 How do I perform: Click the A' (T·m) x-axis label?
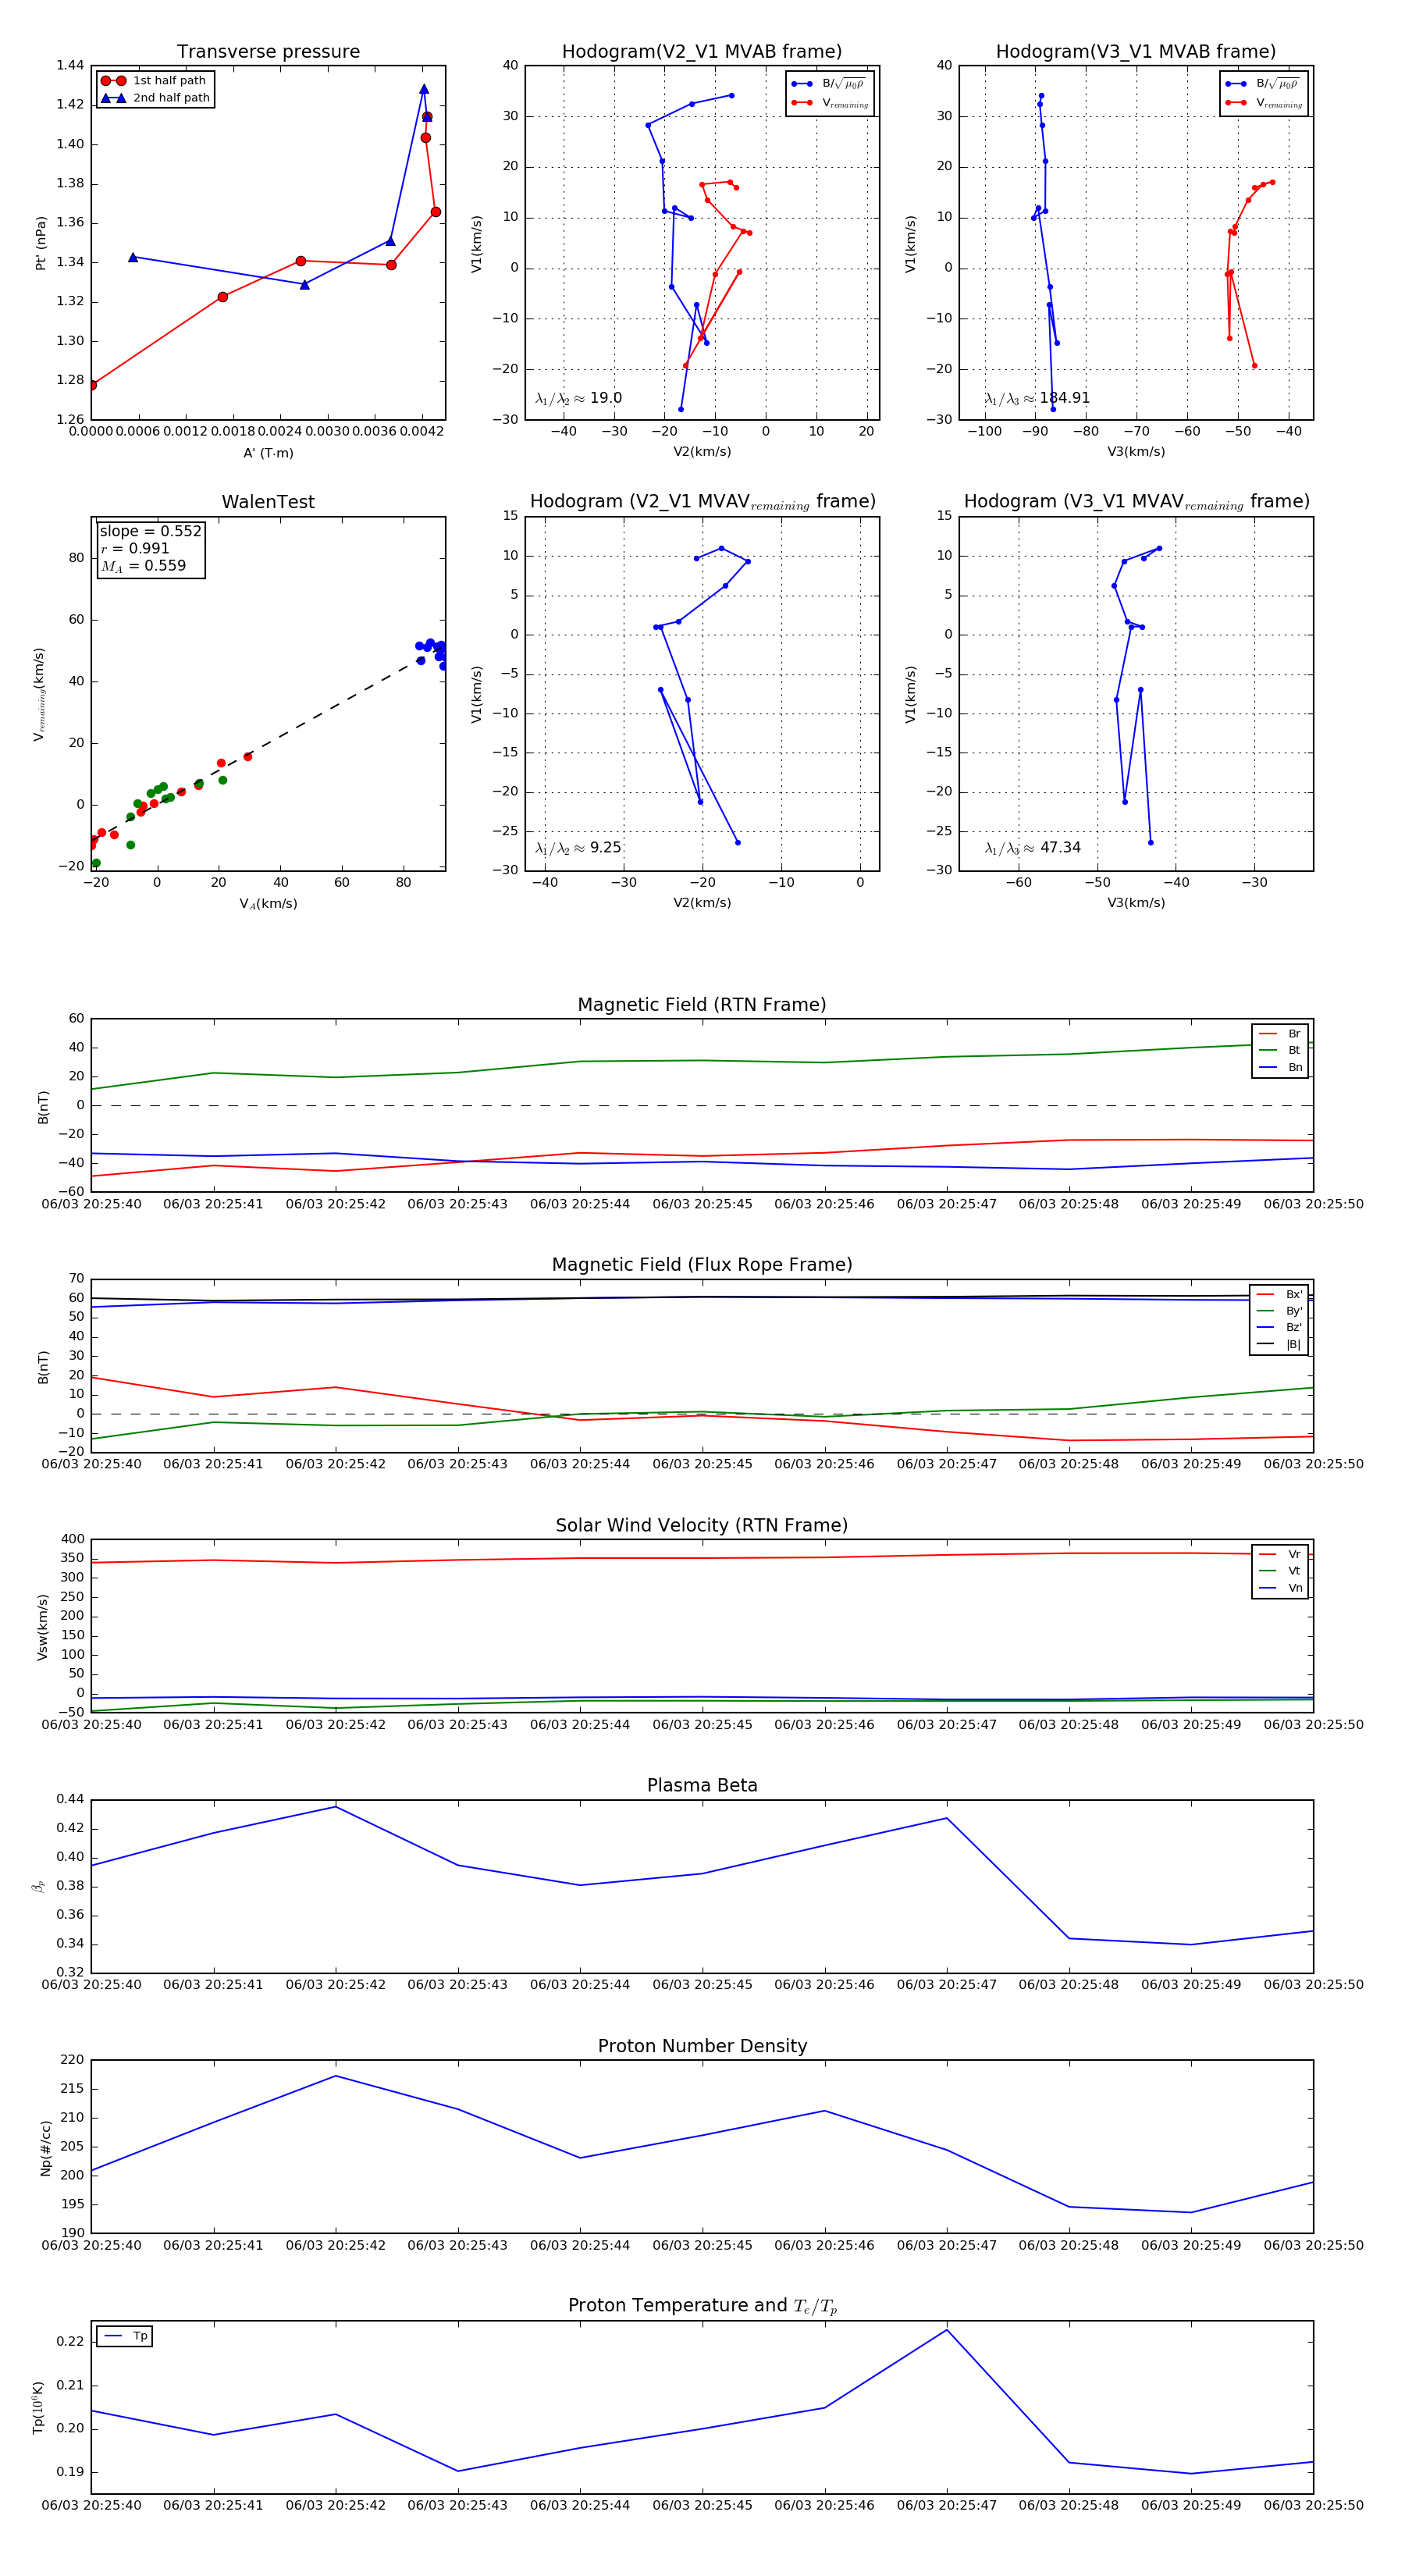pyautogui.click(x=268, y=453)
